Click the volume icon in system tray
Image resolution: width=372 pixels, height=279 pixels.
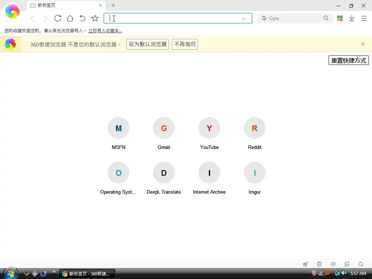pyautogui.click(x=344, y=273)
